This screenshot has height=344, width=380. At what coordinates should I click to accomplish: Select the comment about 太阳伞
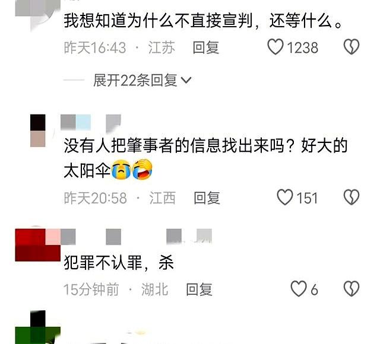tap(205, 158)
